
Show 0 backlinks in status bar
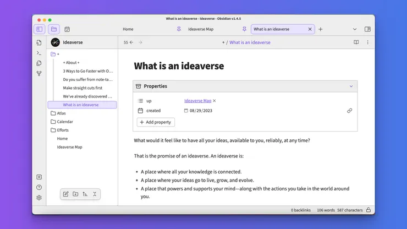point(301,210)
